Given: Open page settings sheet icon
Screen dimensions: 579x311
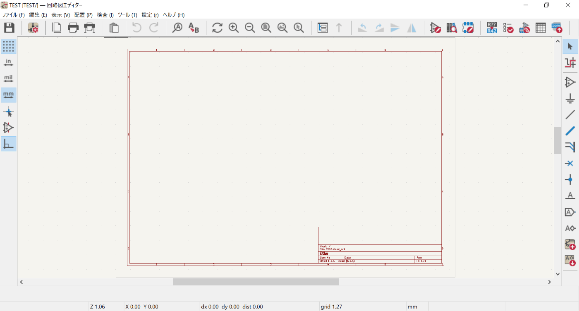Looking at the screenshot, I should [56, 28].
